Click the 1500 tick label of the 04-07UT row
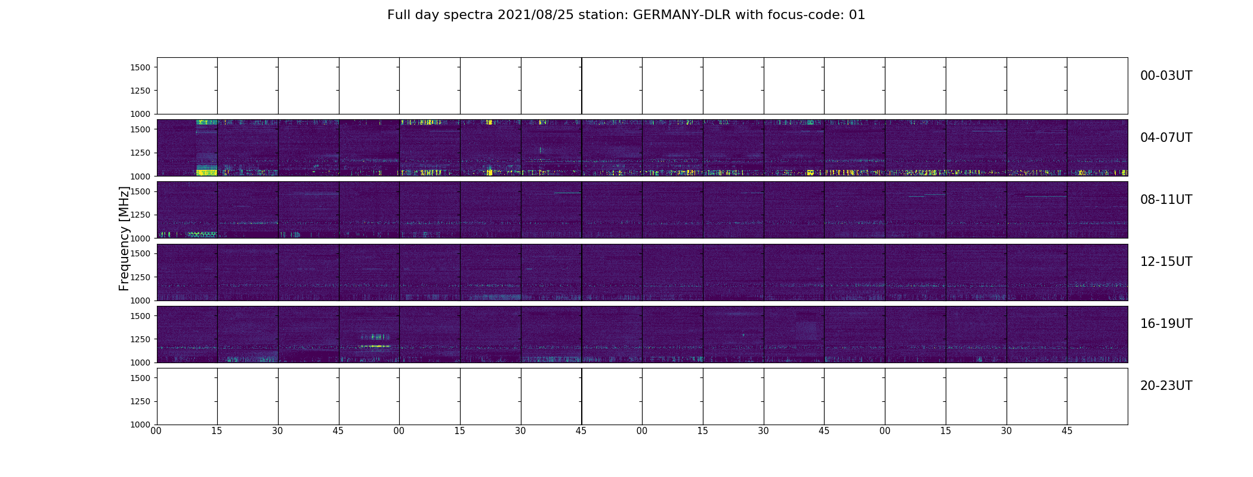1253x477 pixels. point(140,129)
